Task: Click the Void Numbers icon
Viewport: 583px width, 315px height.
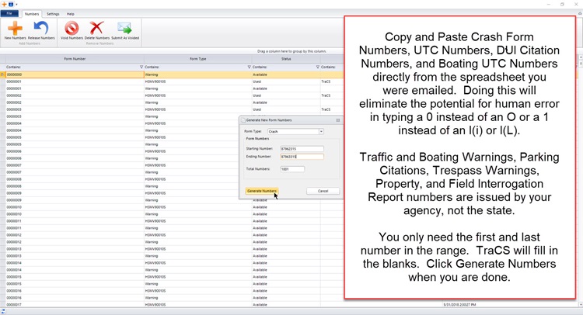Action: pyautogui.click(x=72, y=29)
